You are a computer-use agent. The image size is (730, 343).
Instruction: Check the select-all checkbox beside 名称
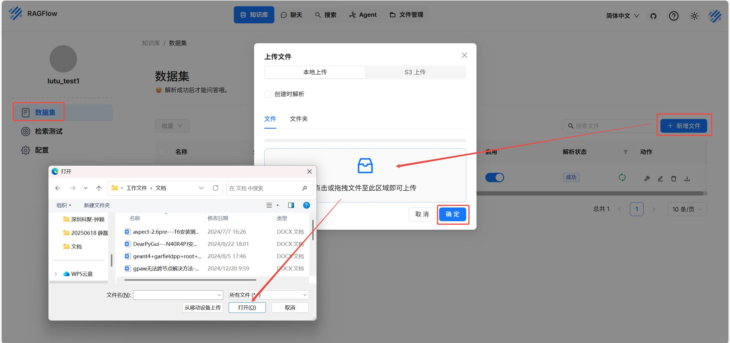click(x=162, y=152)
